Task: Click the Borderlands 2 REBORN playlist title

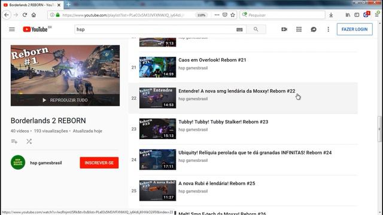Action: 48,121
